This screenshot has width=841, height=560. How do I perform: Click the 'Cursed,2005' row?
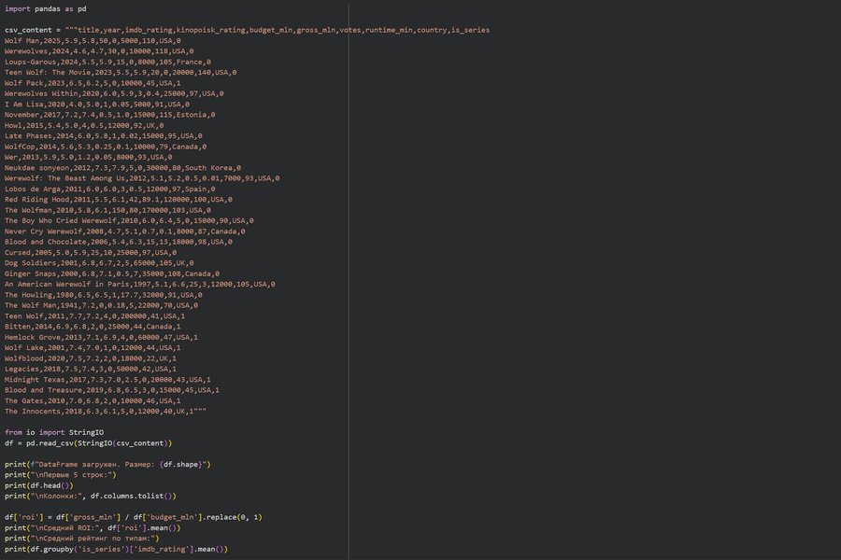(91, 253)
